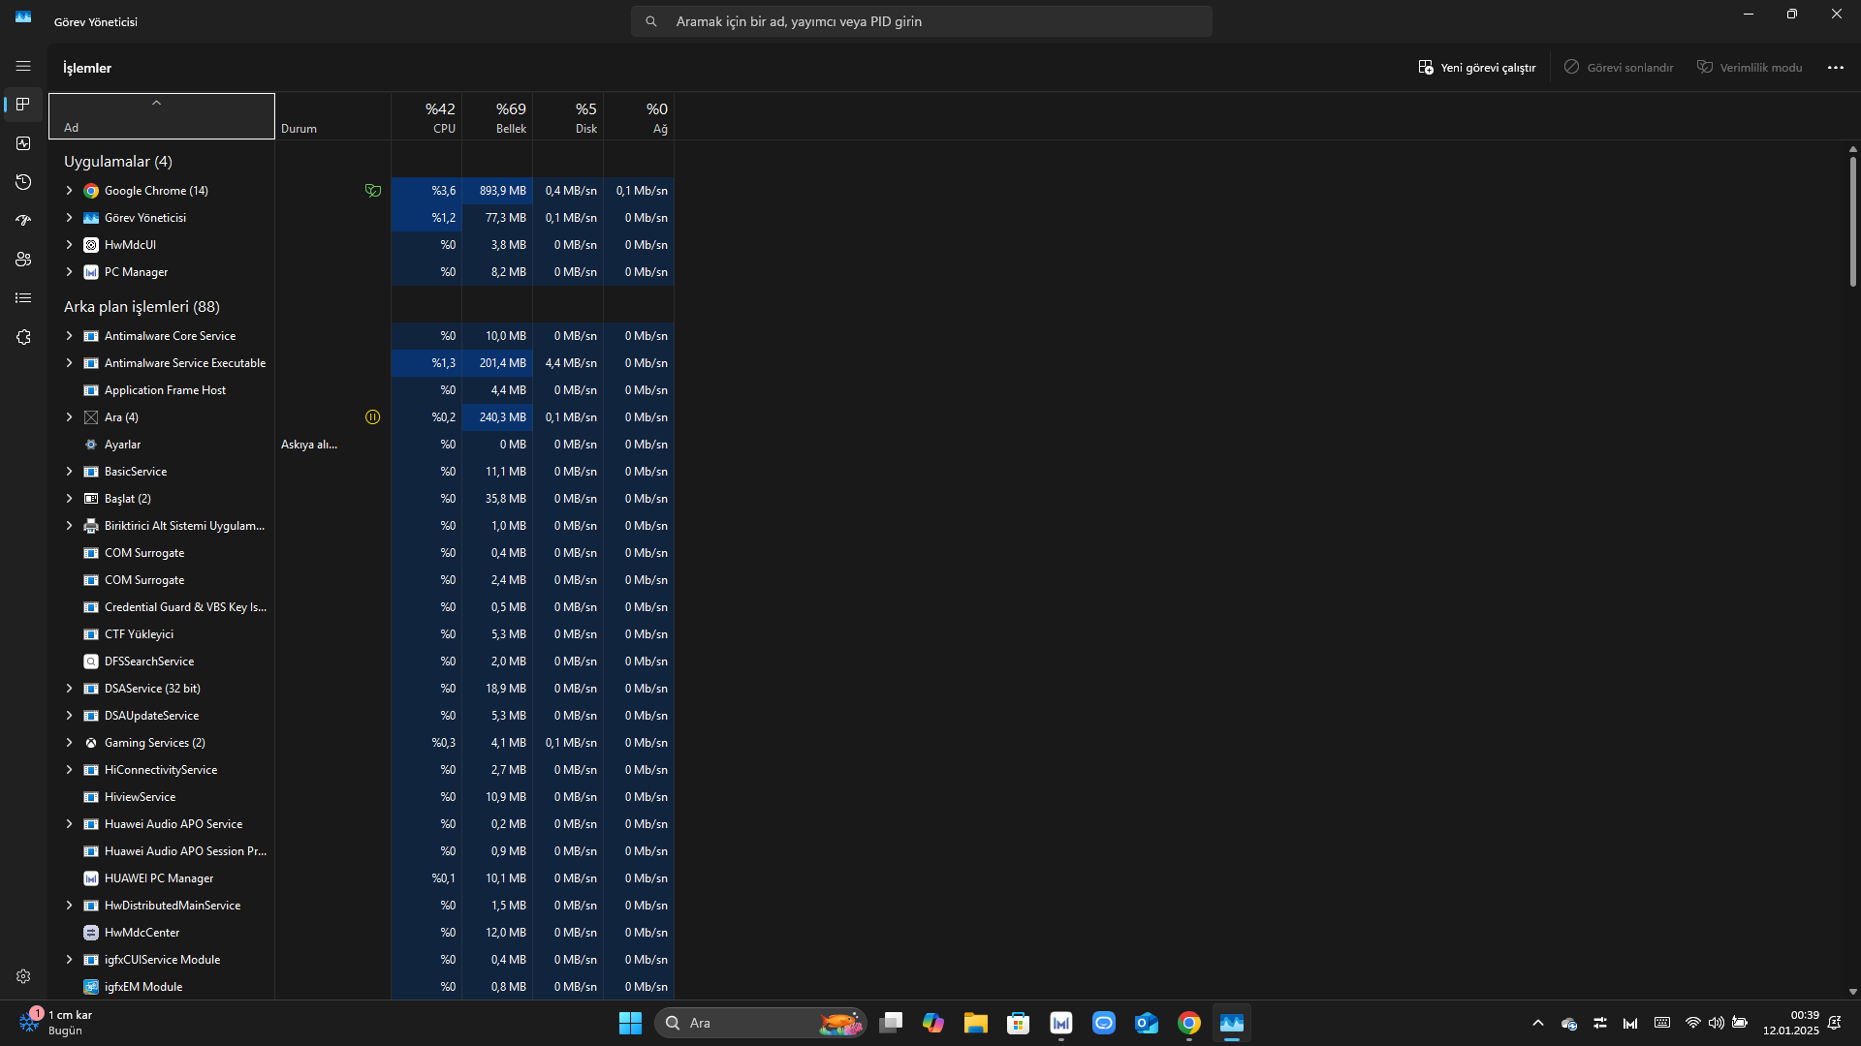Click scrollbar down arrow at bottom
This screenshot has height=1046, width=1861.
coord(1852,992)
